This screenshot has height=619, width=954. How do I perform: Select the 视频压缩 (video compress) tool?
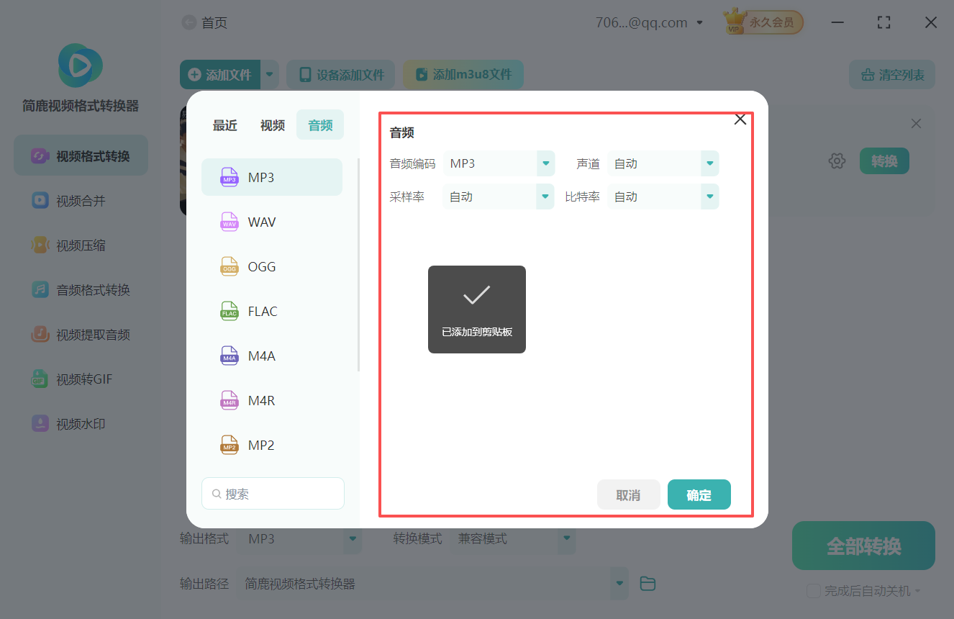click(79, 245)
